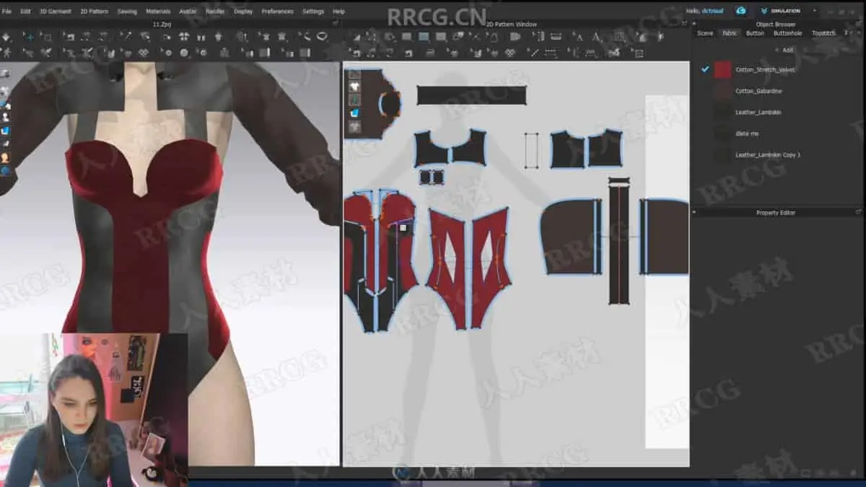This screenshot has height=487, width=866.
Task: Select the "dele me" fabric entry
Action: (x=747, y=133)
